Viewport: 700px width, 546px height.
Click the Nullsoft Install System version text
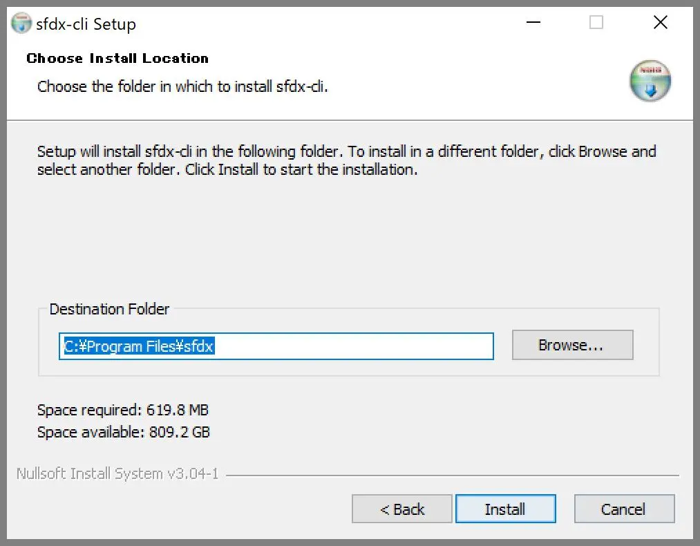117,474
